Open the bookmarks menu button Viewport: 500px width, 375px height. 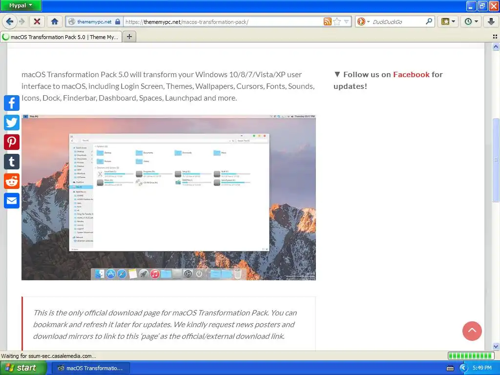[x=448, y=21]
